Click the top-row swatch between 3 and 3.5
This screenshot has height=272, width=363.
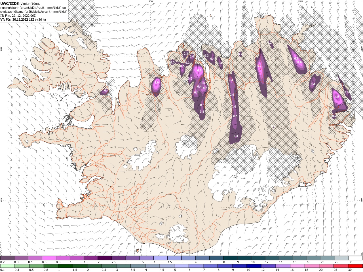(x=132, y=258)
